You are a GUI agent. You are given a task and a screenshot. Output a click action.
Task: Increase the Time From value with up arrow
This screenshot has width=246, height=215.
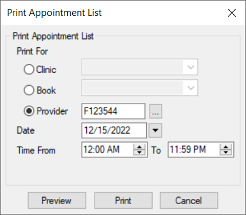point(139,147)
